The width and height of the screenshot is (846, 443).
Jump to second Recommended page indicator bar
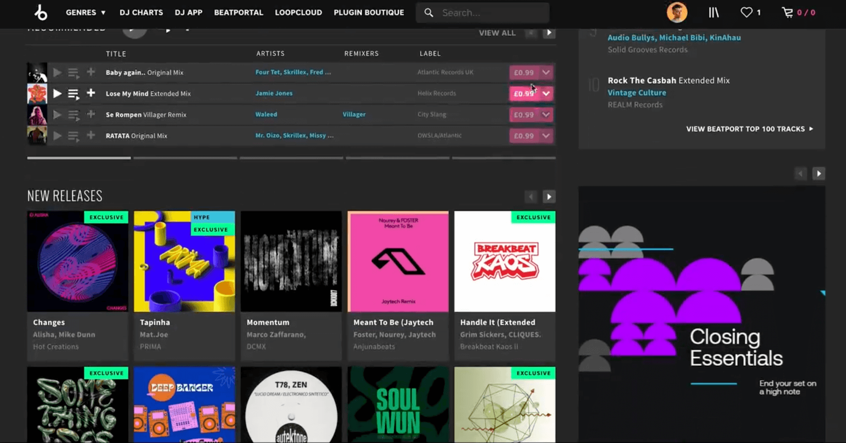point(185,158)
